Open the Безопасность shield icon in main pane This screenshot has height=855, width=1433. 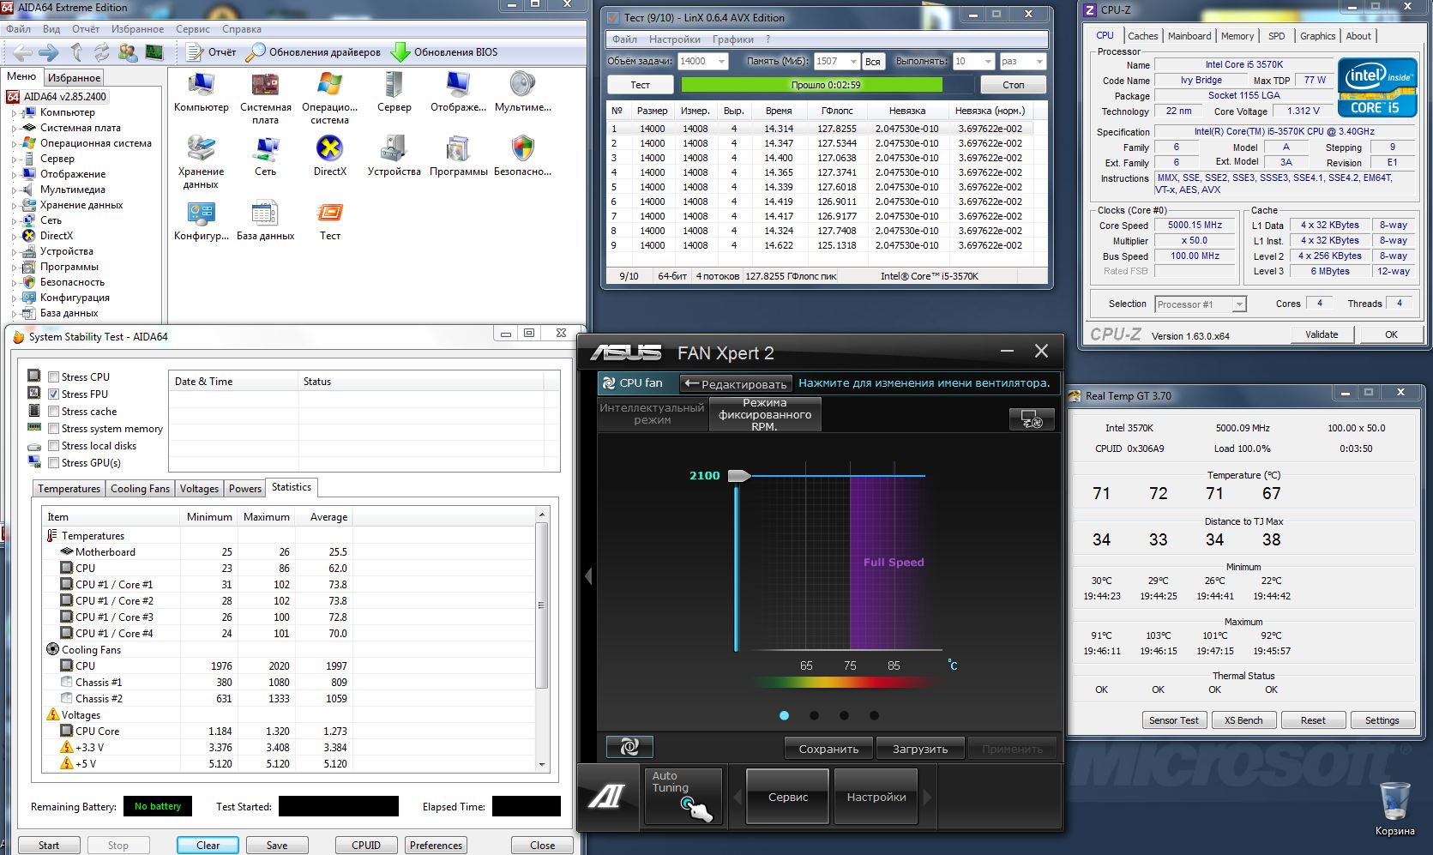coord(522,156)
